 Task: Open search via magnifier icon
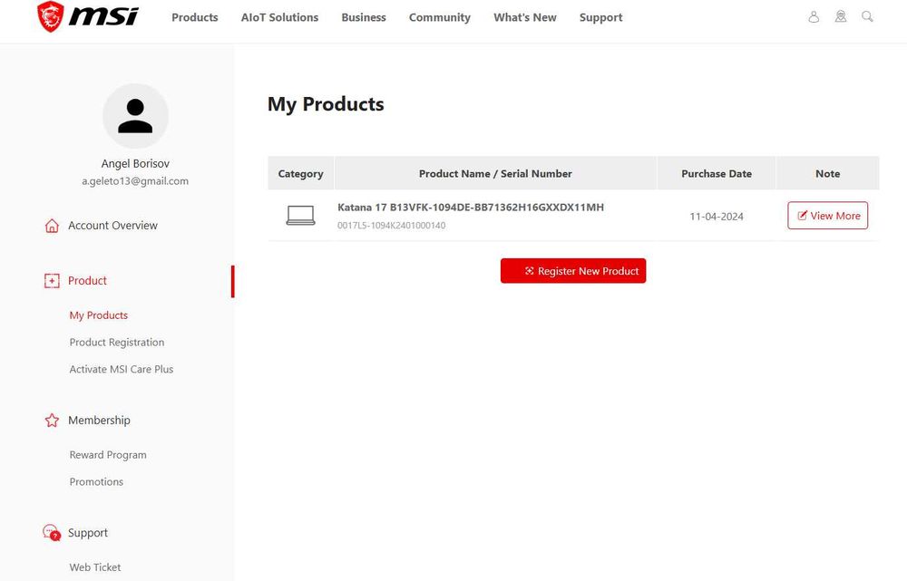tap(867, 16)
